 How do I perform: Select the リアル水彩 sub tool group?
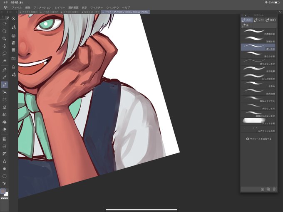point(258,20)
